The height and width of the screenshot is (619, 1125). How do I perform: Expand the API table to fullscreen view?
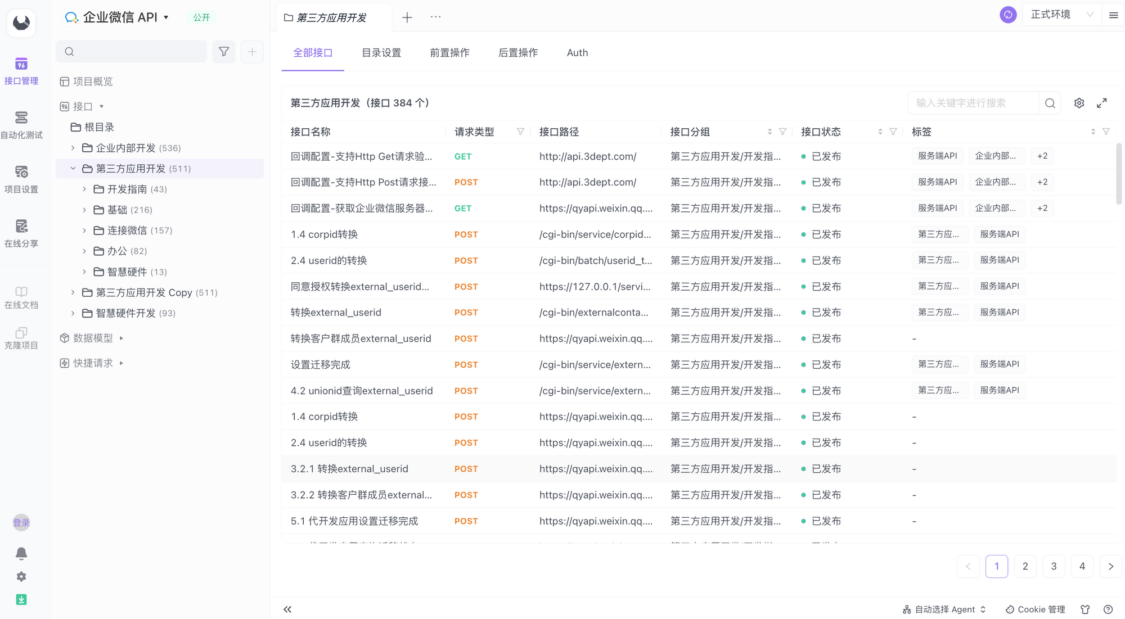(1101, 103)
